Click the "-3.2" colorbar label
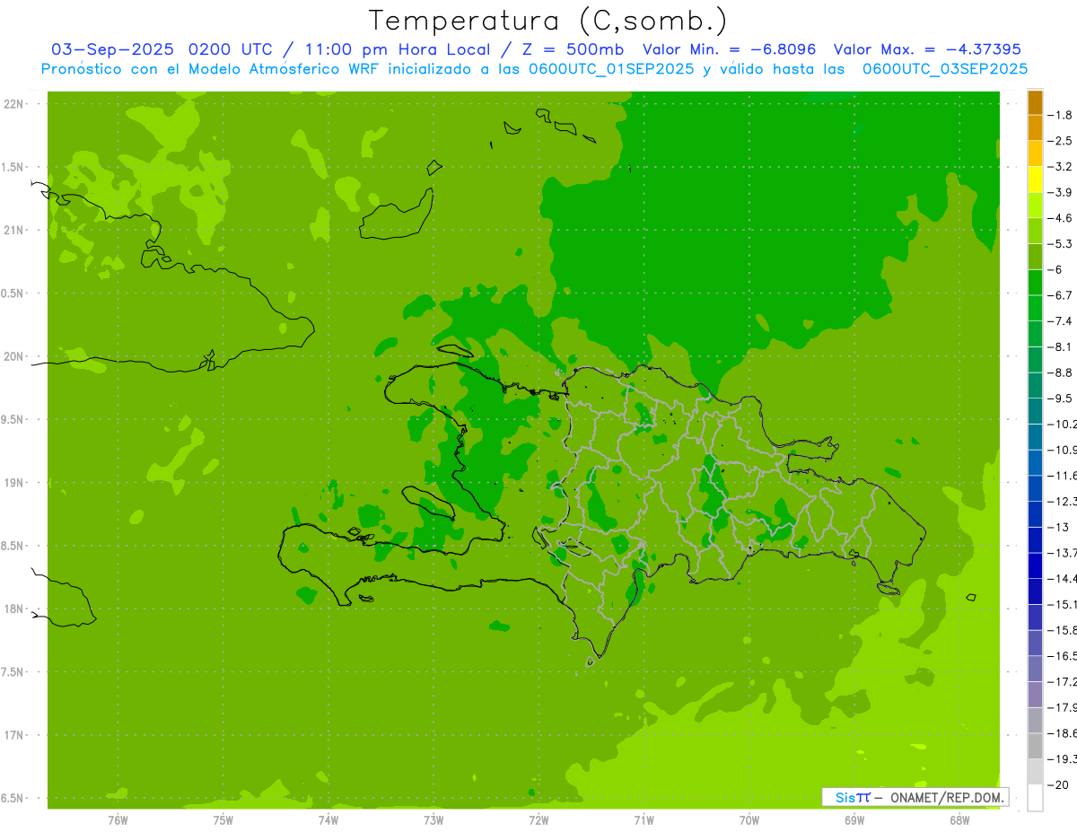Image resolution: width=1077 pixels, height=832 pixels. pyautogui.click(x=1061, y=167)
